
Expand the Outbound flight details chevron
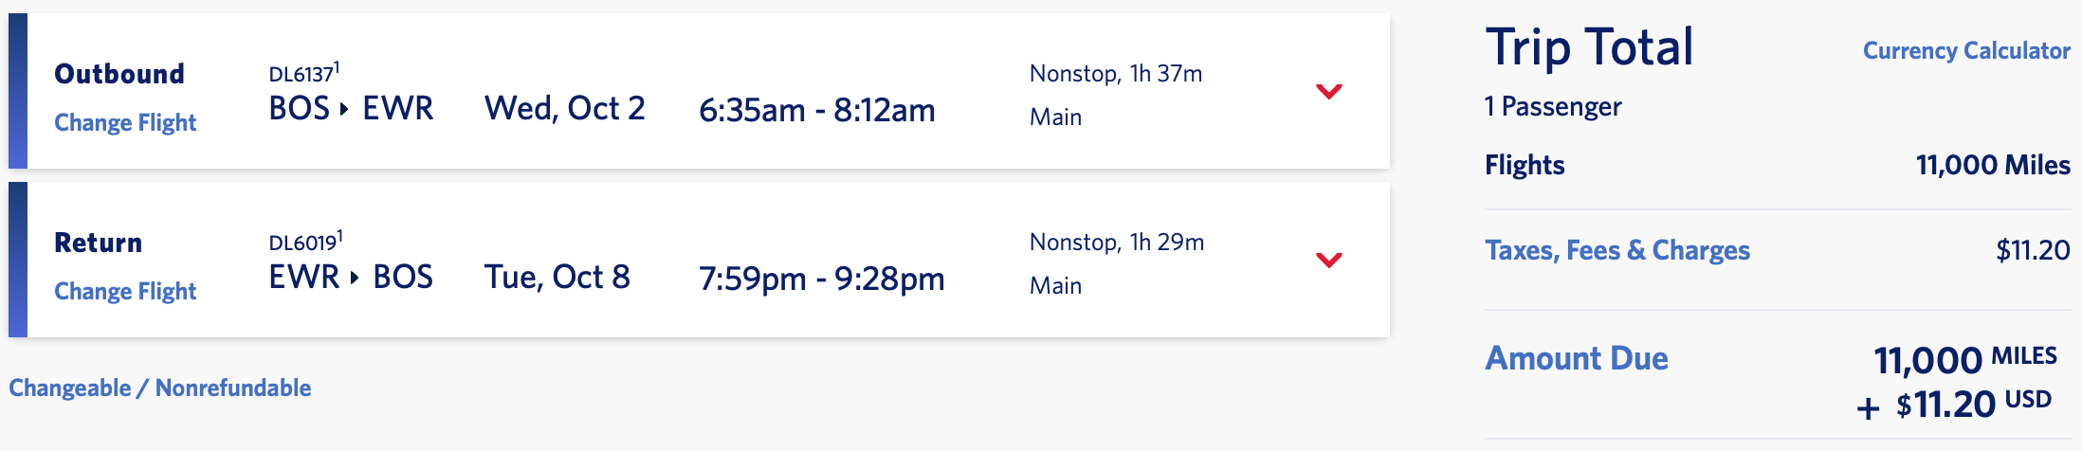click(1329, 92)
